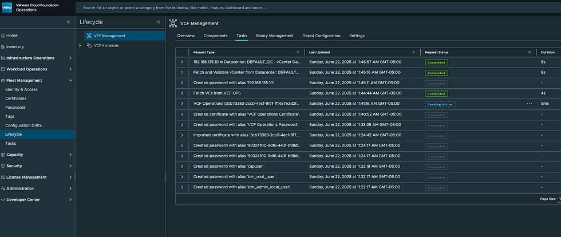Click the 5ms duration value

pos(544,104)
